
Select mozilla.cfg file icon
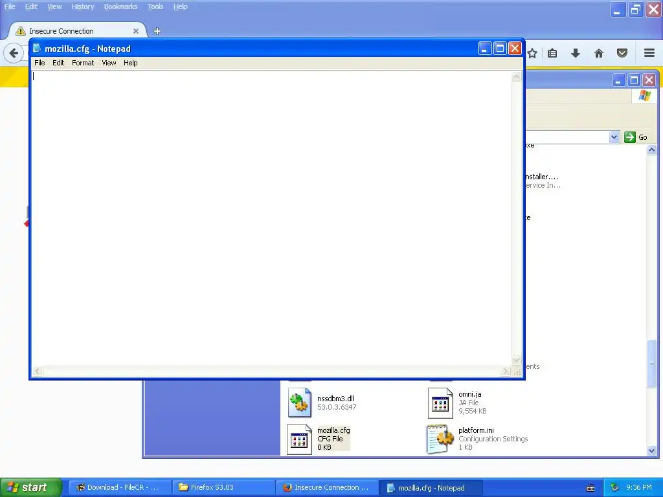tap(299, 439)
